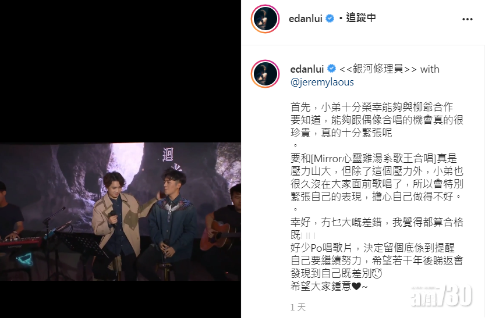Click the <<銀河修理員>> song title text
The width and height of the screenshot is (485, 318).
pos(378,69)
